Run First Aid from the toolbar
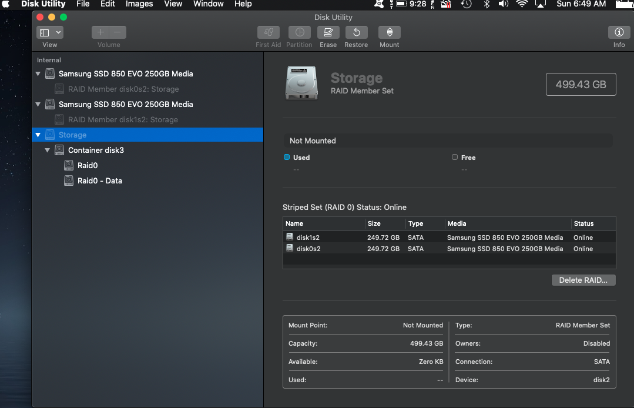 269,32
